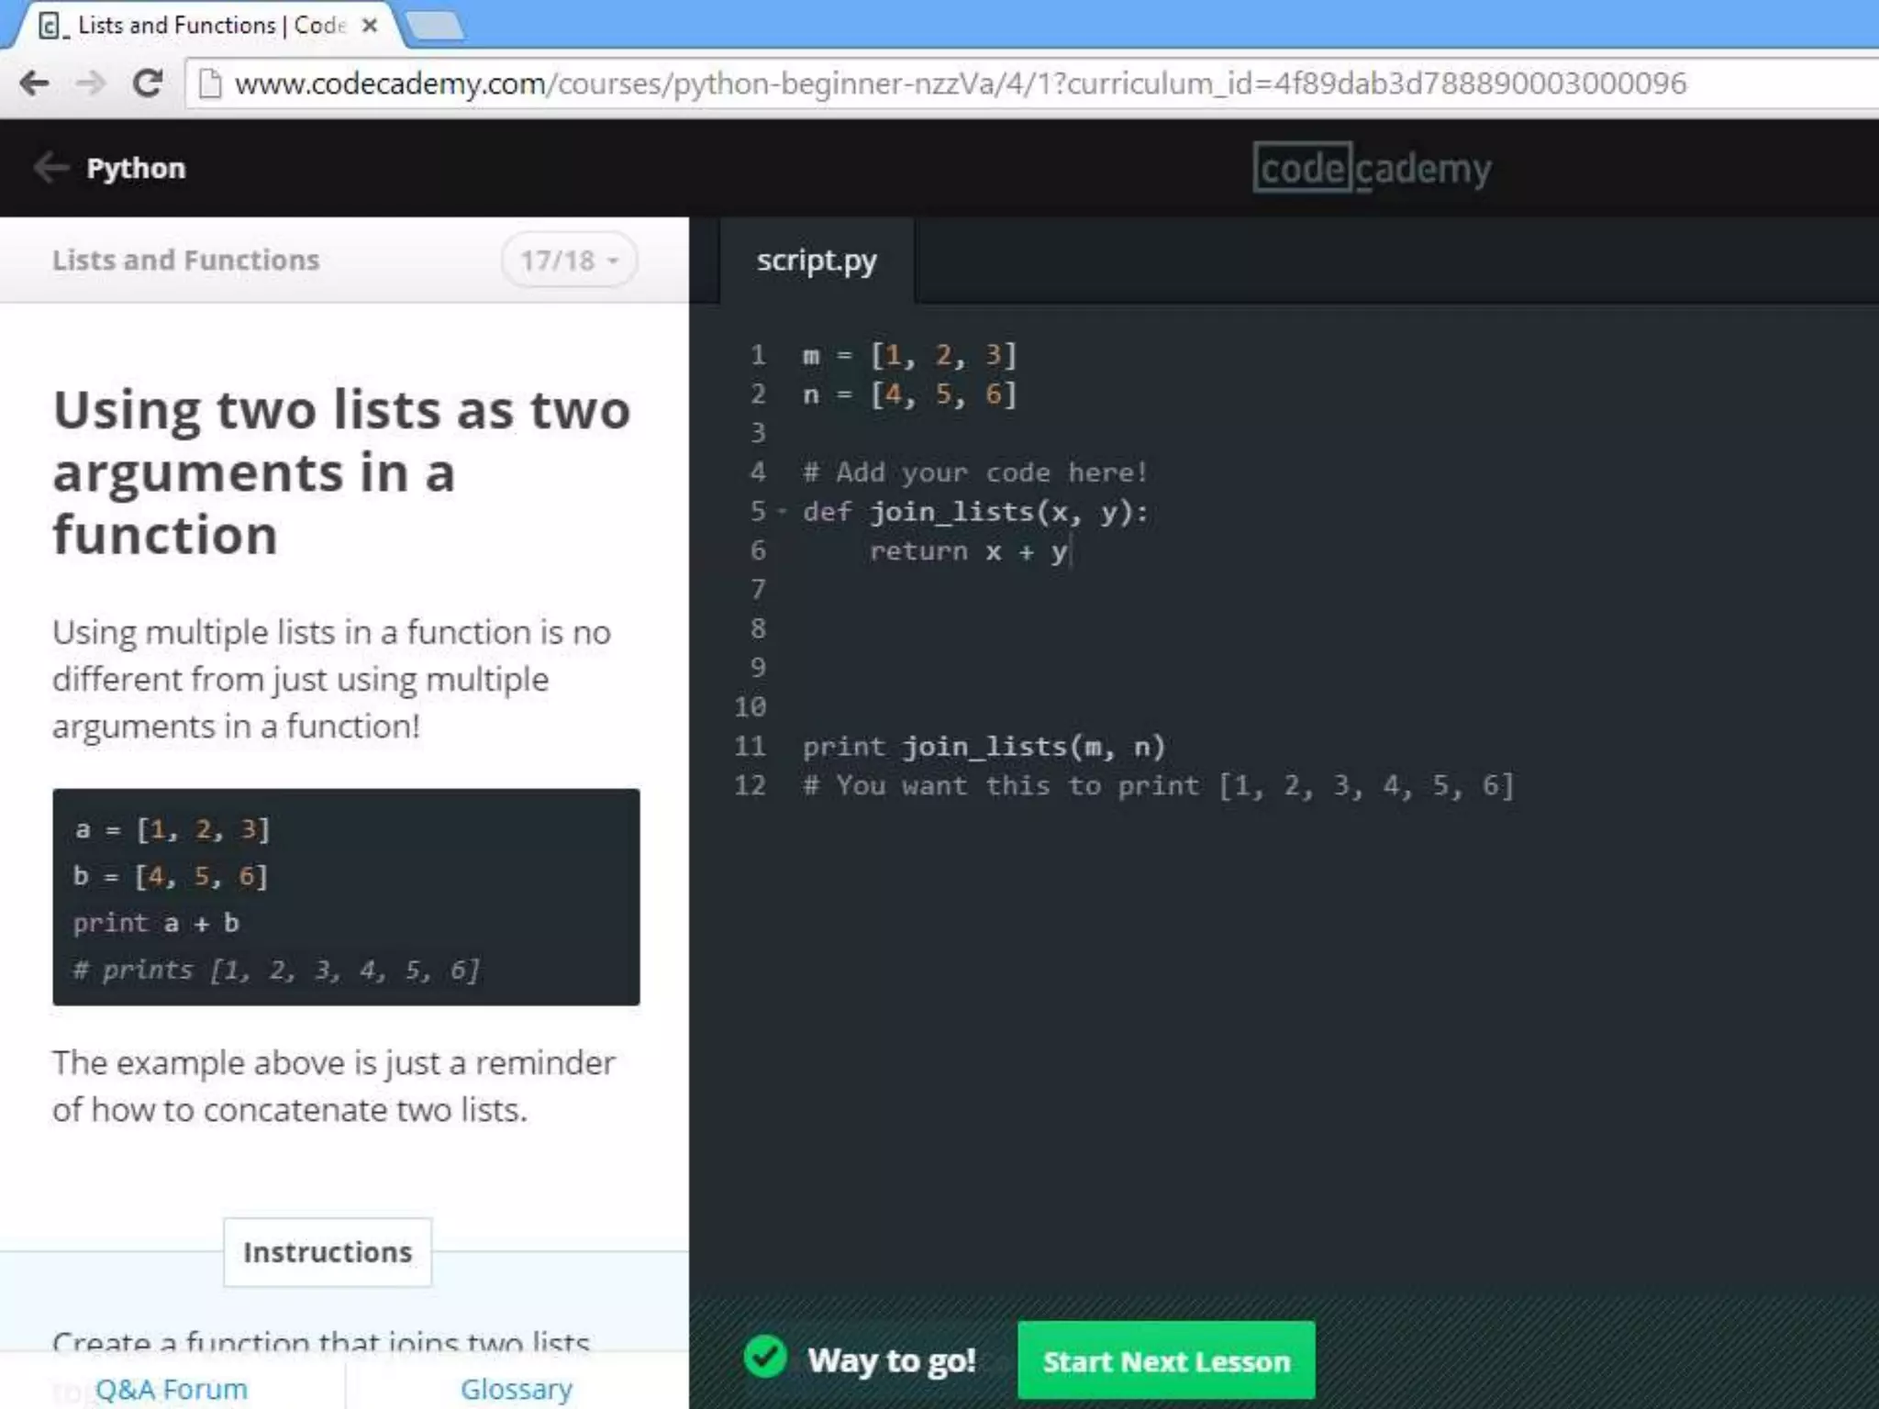Screen dimensions: 1879x1409
Task: Click the '# You want this to print' comment
Action: [x=1158, y=786]
